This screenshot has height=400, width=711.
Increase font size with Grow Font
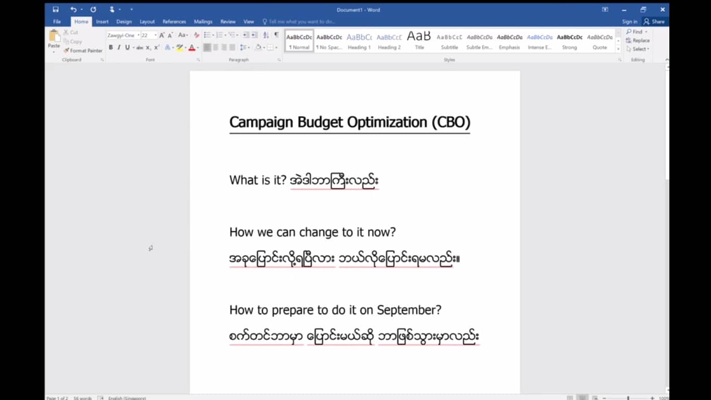click(x=162, y=35)
